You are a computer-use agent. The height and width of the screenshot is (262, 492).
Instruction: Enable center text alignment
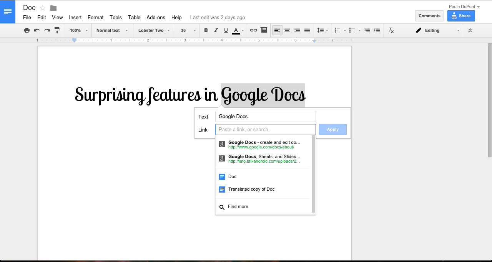pyautogui.click(x=287, y=30)
